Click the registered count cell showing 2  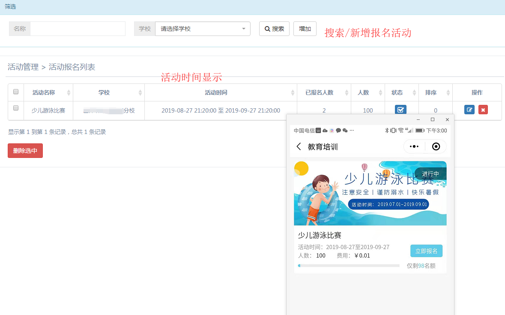click(x=324, y=110)
